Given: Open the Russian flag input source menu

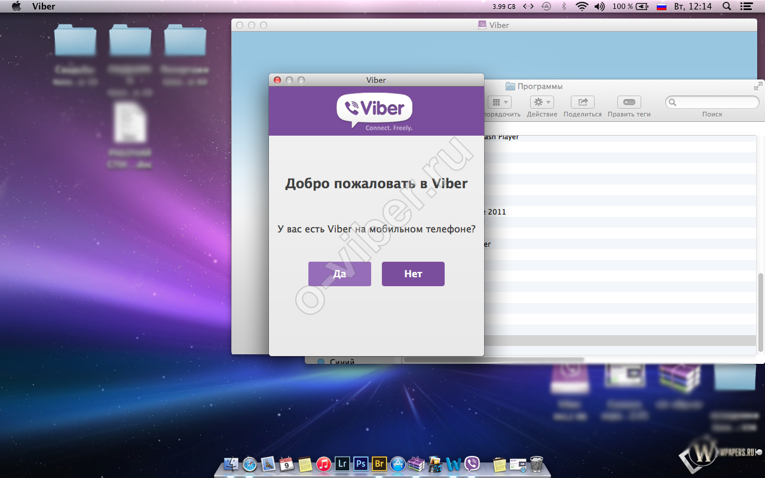Looking at the screenshot, I should [x=661, y=7].
